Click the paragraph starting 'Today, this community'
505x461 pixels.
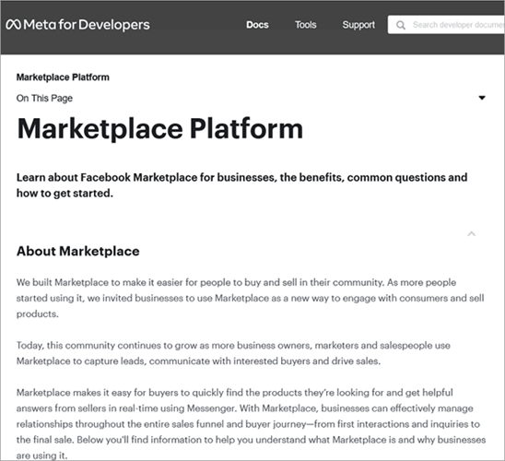coord(233,353)
